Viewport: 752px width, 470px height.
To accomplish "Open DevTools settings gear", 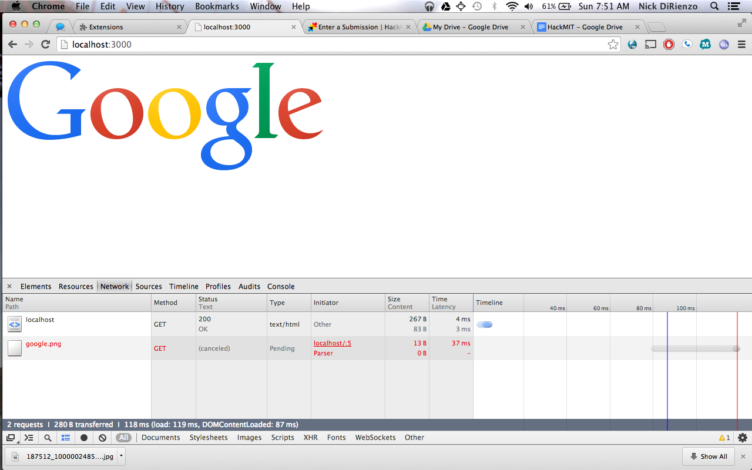I will click(743, 438).
